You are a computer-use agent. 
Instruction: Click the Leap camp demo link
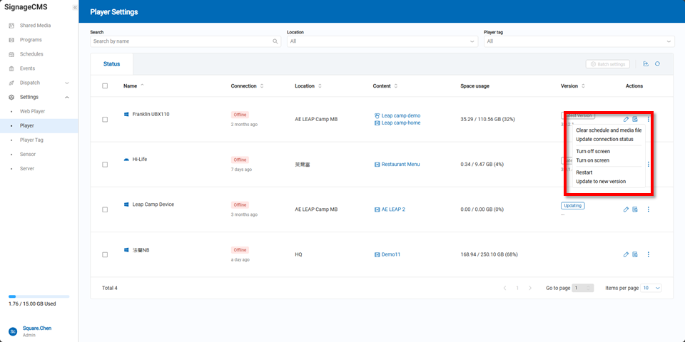click(x=400, y=115)
